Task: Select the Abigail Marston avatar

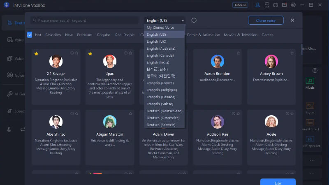Action: pyautogui.click(x=109, y=122)
